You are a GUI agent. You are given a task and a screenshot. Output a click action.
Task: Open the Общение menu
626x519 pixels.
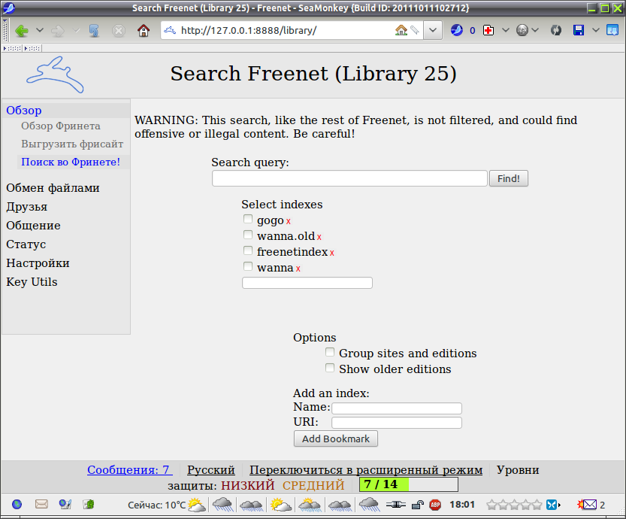34,226
